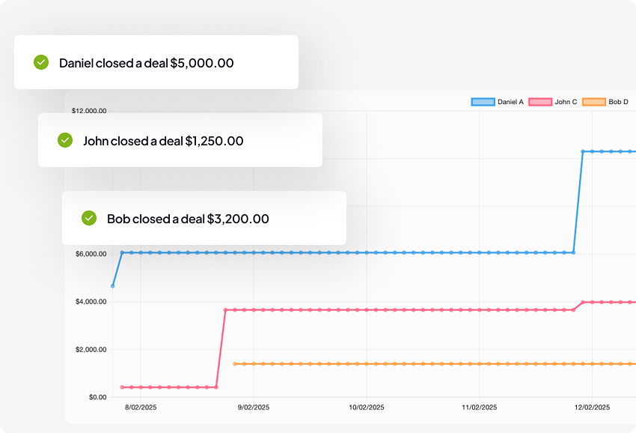Click the $4,000.00 y-axis label
The width and height of the screenshot is (636, 433).
(x=89, y=302)
